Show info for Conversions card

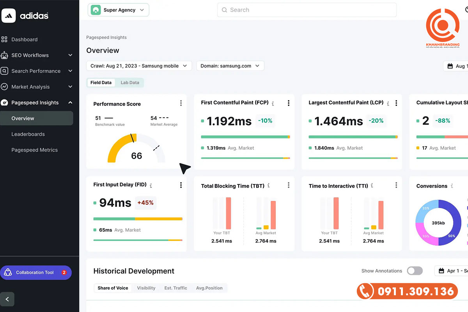[452, 186]
